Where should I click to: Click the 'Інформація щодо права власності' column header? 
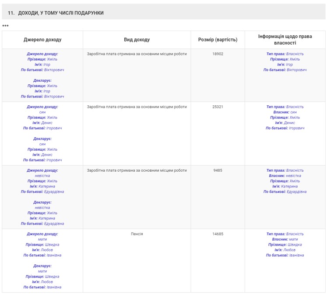285,40
